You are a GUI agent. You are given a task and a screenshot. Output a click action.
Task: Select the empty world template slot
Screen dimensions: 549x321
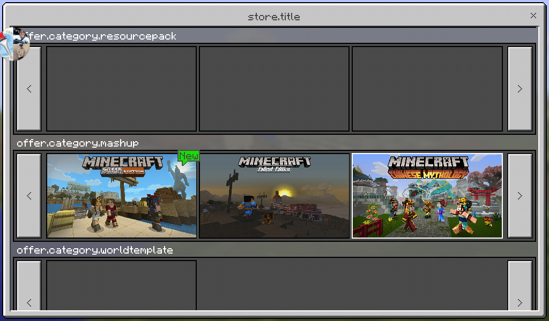coord(122,285)
